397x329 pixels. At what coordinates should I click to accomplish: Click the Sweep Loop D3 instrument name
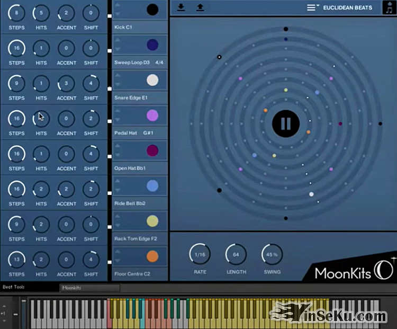click(x=132, y=63)
